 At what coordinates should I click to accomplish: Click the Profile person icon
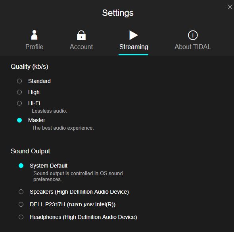(35, 35)
